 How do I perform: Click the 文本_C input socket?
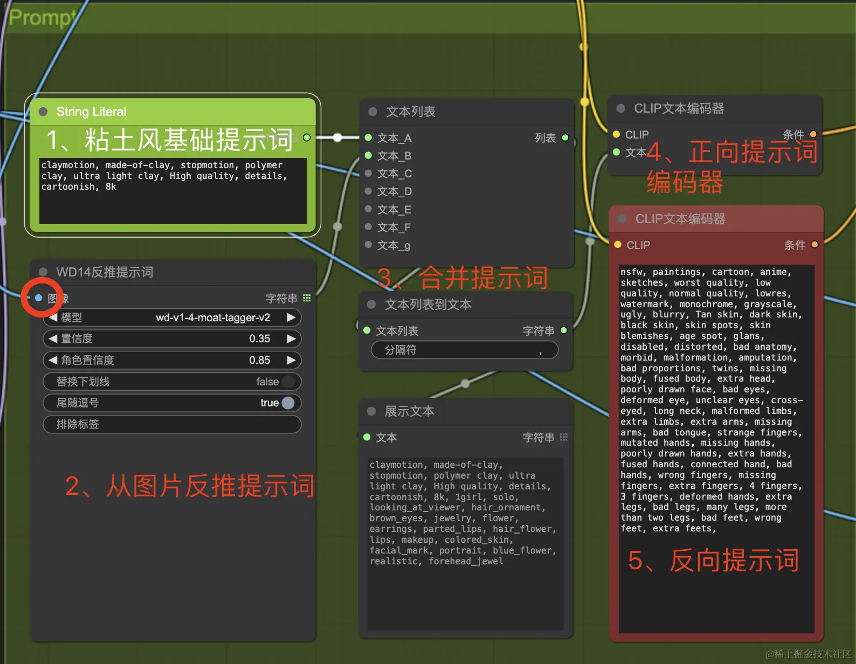(368, 173)
